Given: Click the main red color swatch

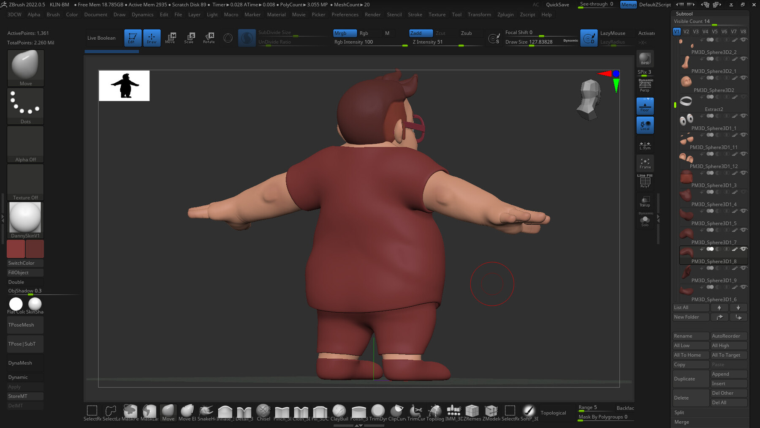Looking at the screenshot, I should tap(16, 249).
